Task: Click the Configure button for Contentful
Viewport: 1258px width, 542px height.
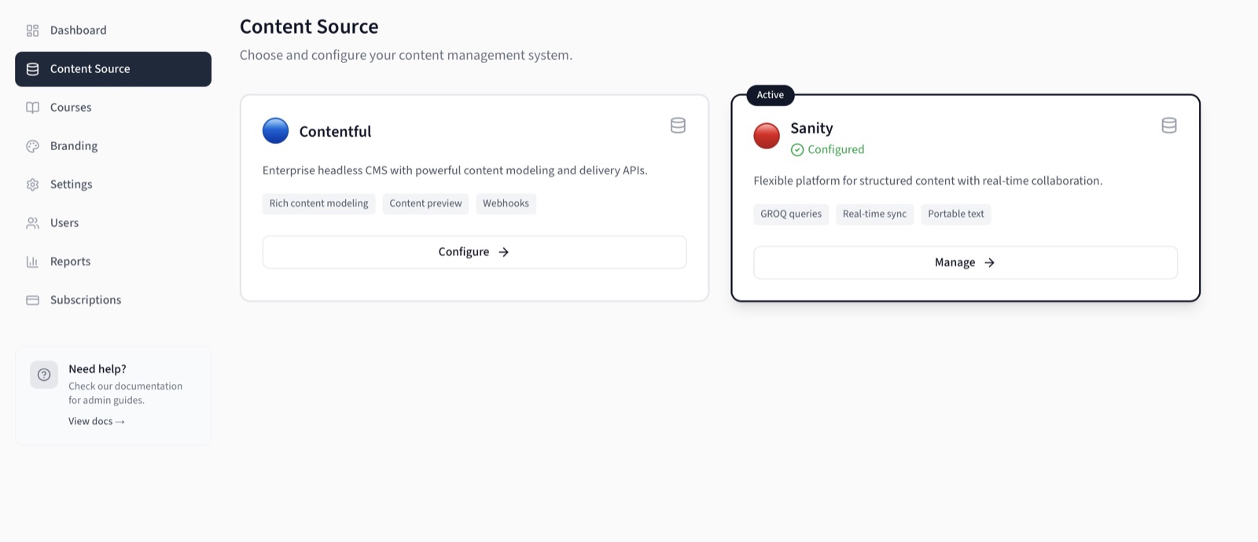Action: click(473, 251)
